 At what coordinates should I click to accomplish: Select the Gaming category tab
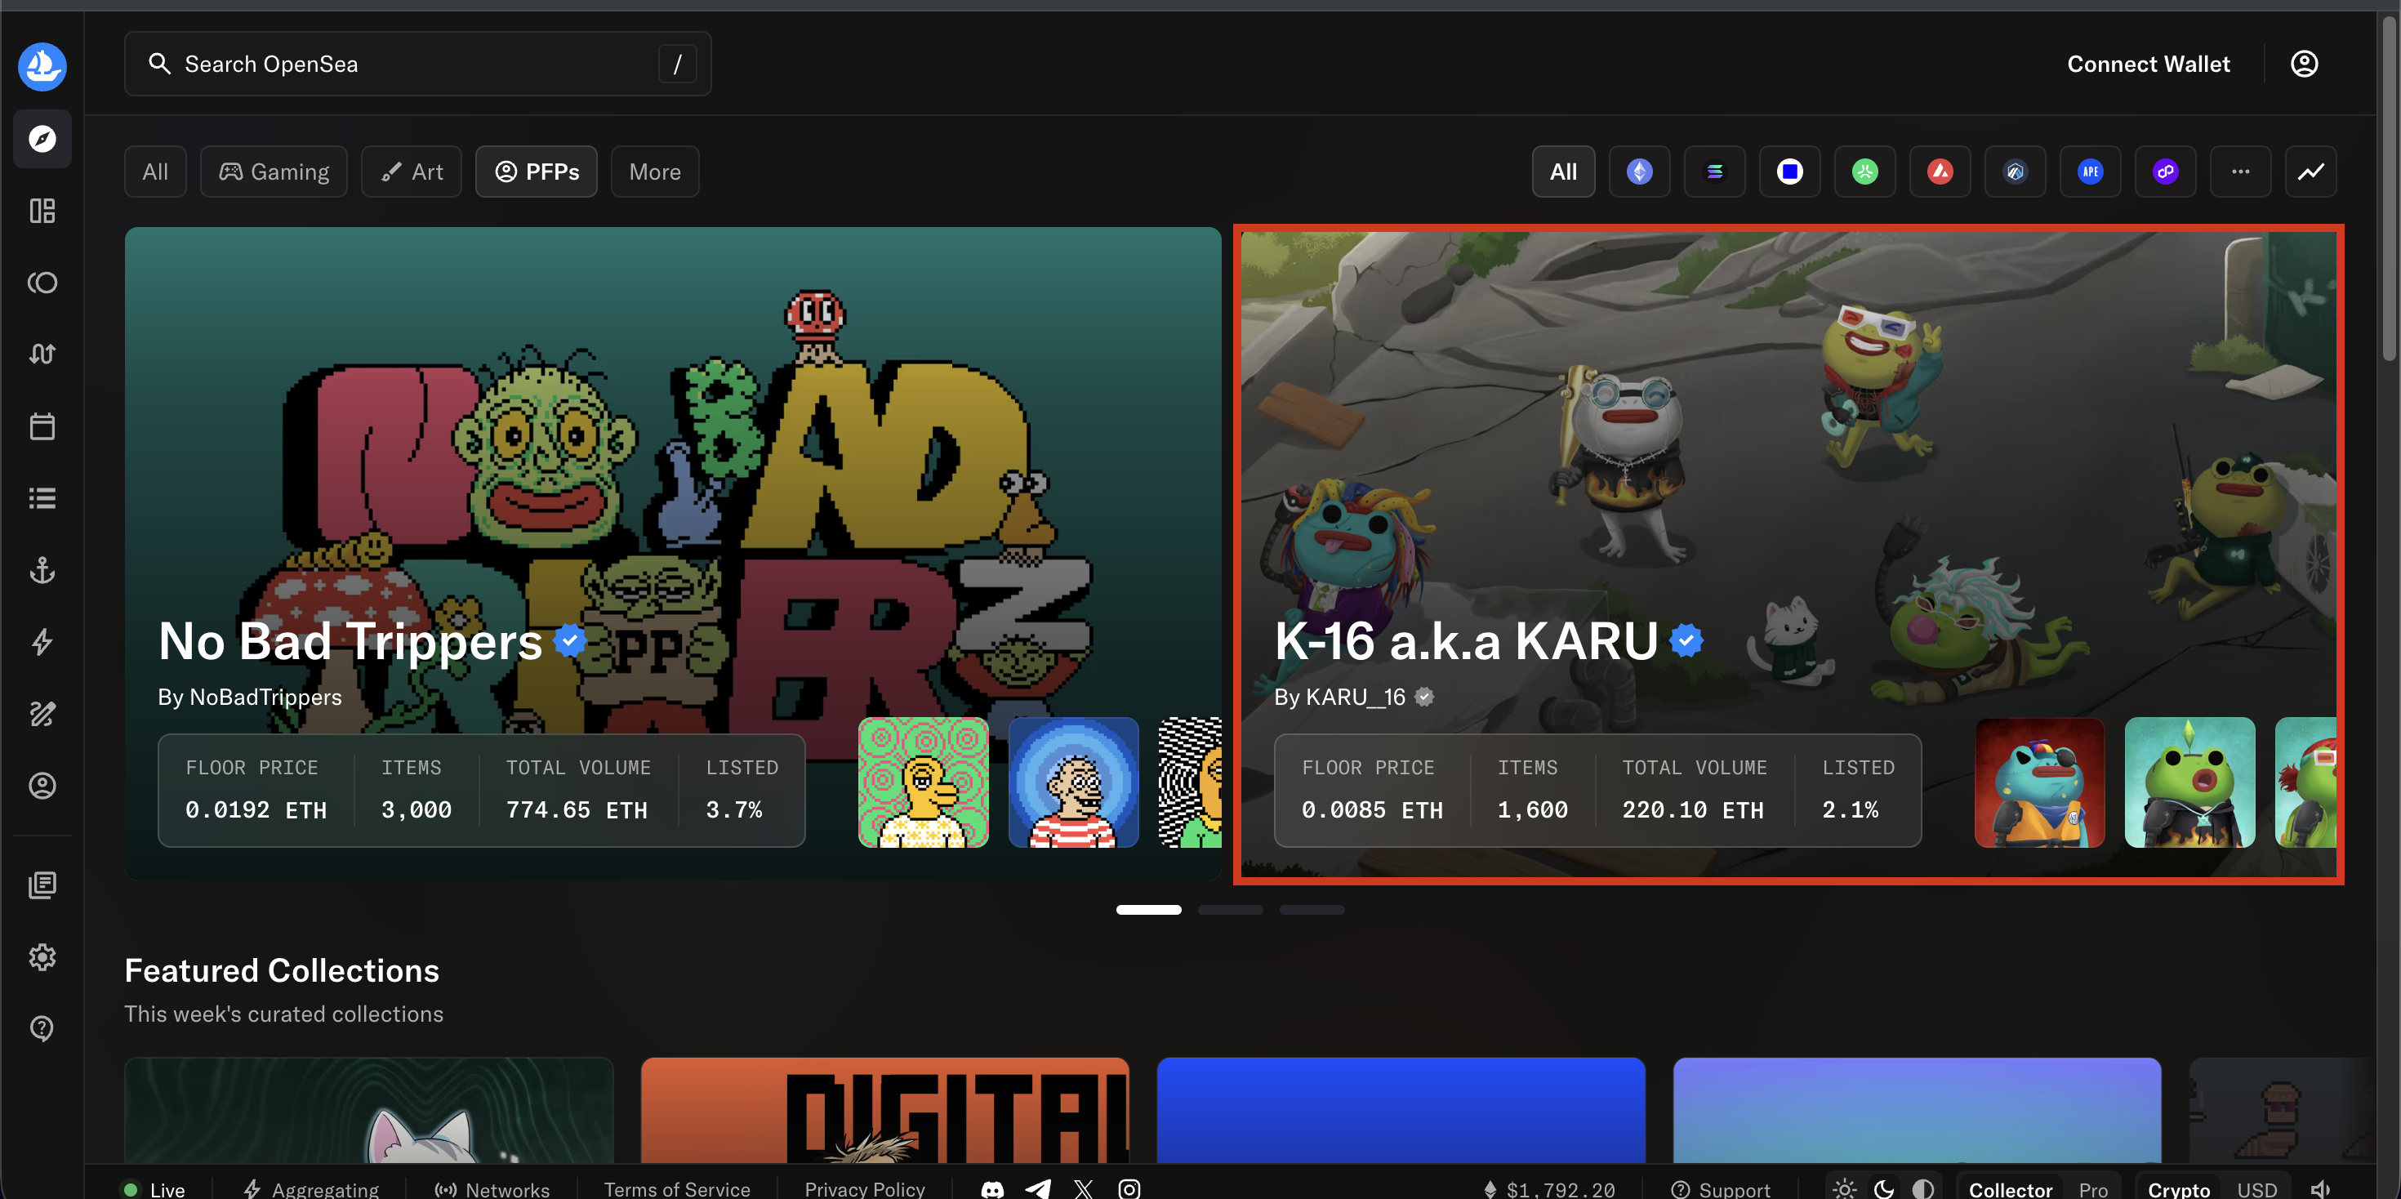tap(274, 172)
